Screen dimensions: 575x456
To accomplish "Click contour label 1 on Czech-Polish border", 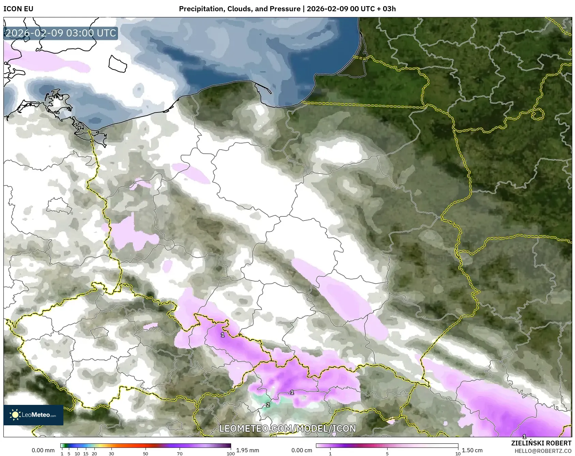I will click(x=223, y=335).
